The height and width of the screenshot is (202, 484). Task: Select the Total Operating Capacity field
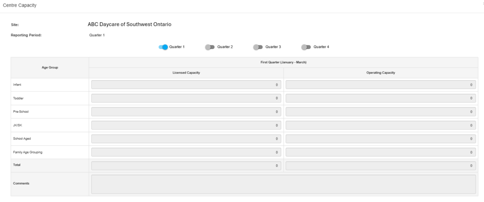(380, 166)
